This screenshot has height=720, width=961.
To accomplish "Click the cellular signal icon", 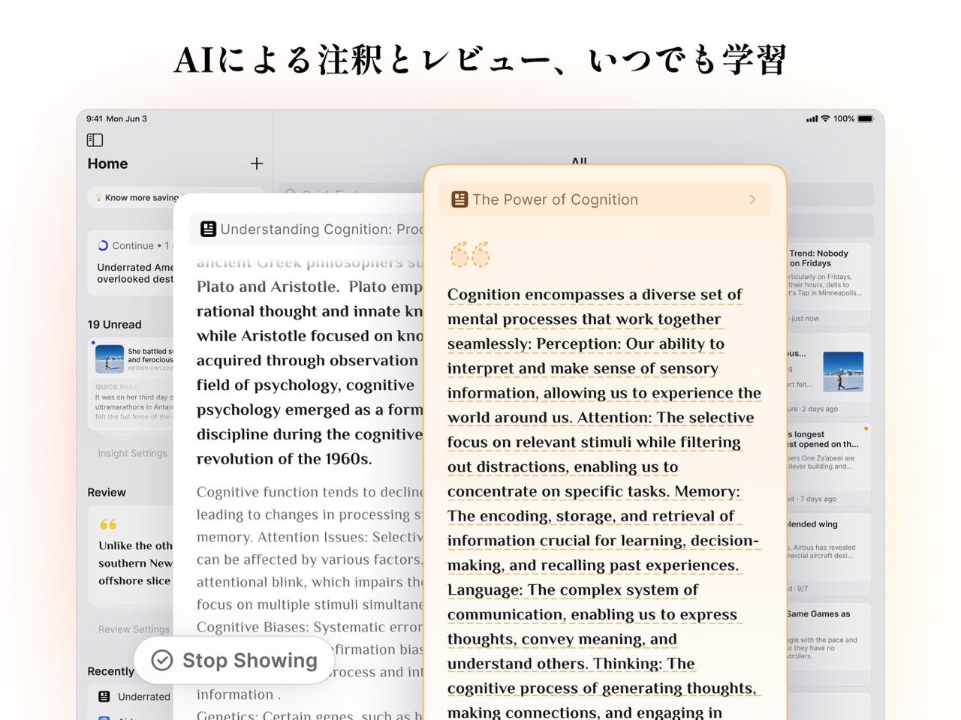I will [x=812, y=118].
